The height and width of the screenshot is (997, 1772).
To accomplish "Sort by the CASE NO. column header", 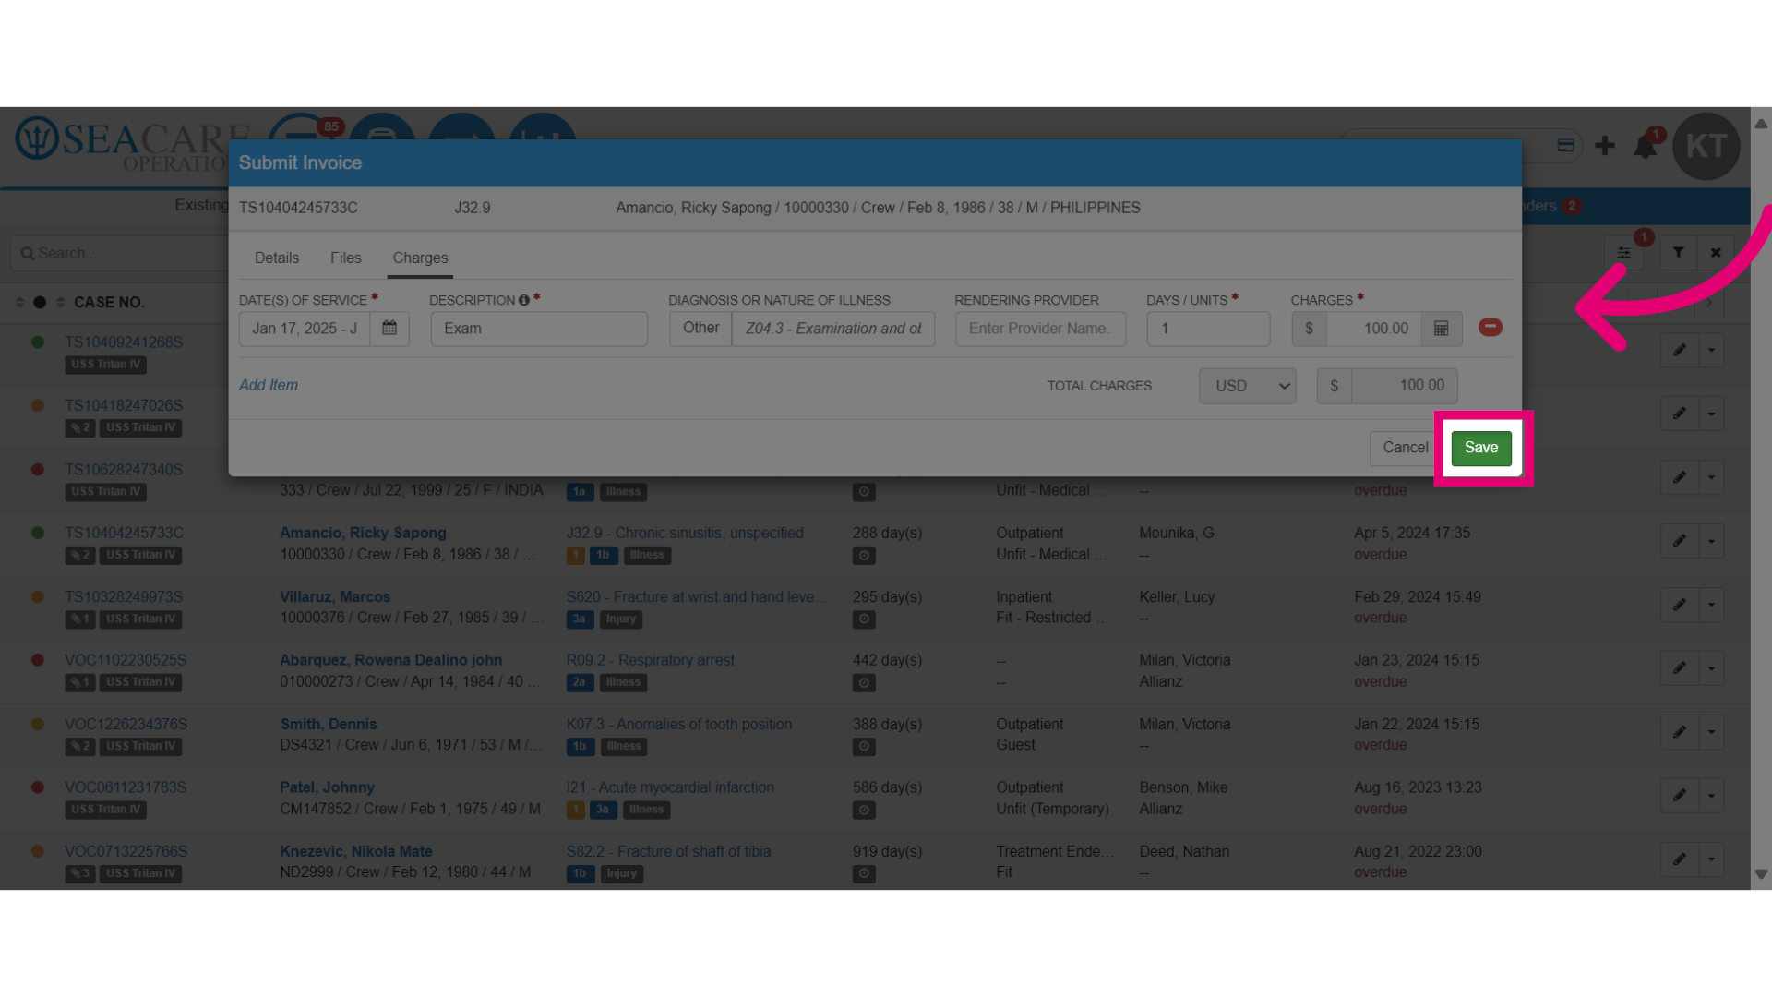I will pos(109,303).
